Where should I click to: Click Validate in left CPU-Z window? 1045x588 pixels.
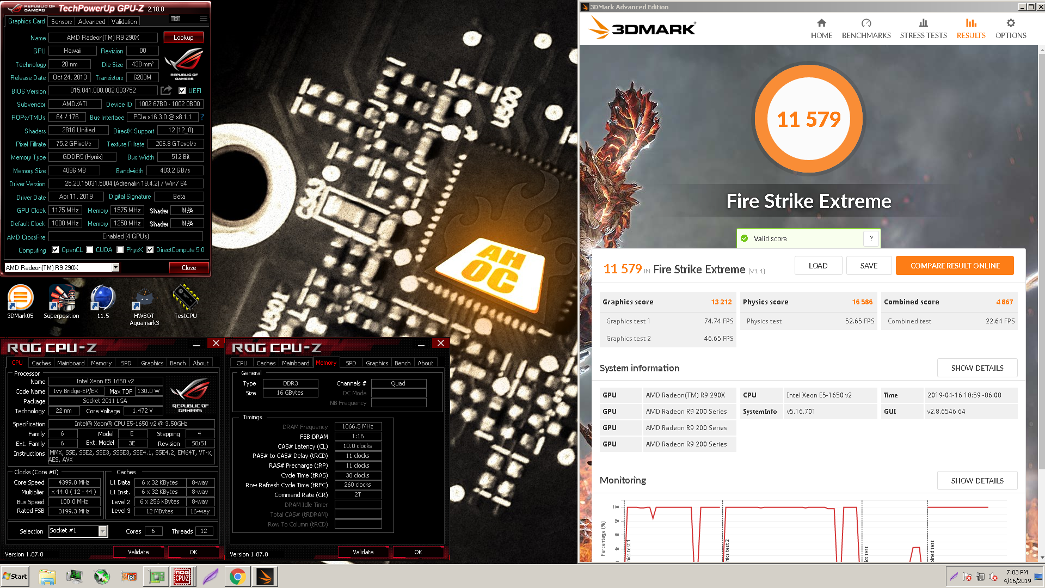click(138, 552)
